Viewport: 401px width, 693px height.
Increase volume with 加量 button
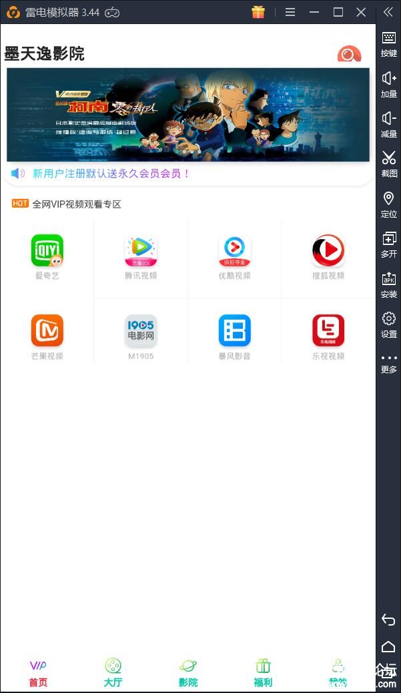coord(388,84)
